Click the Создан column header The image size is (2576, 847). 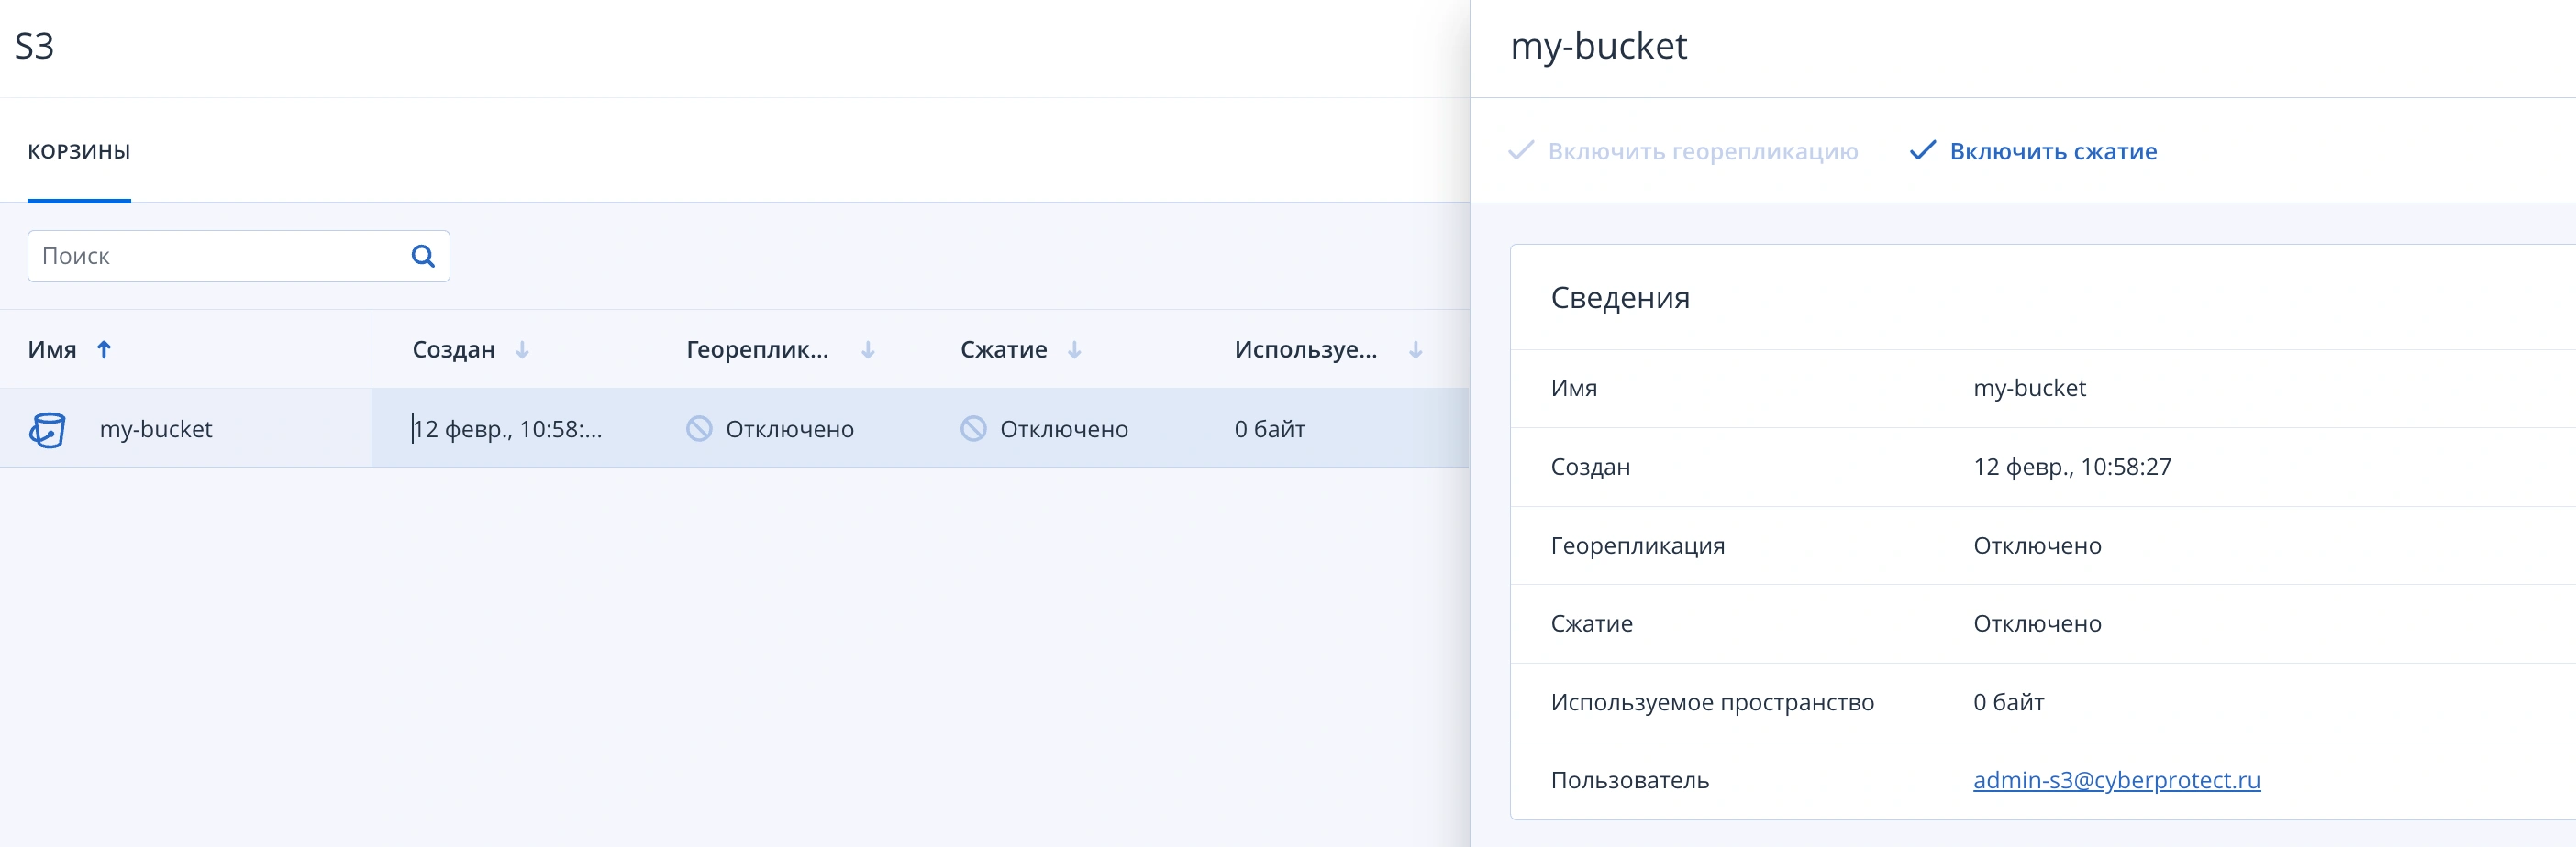pos(454,349)
